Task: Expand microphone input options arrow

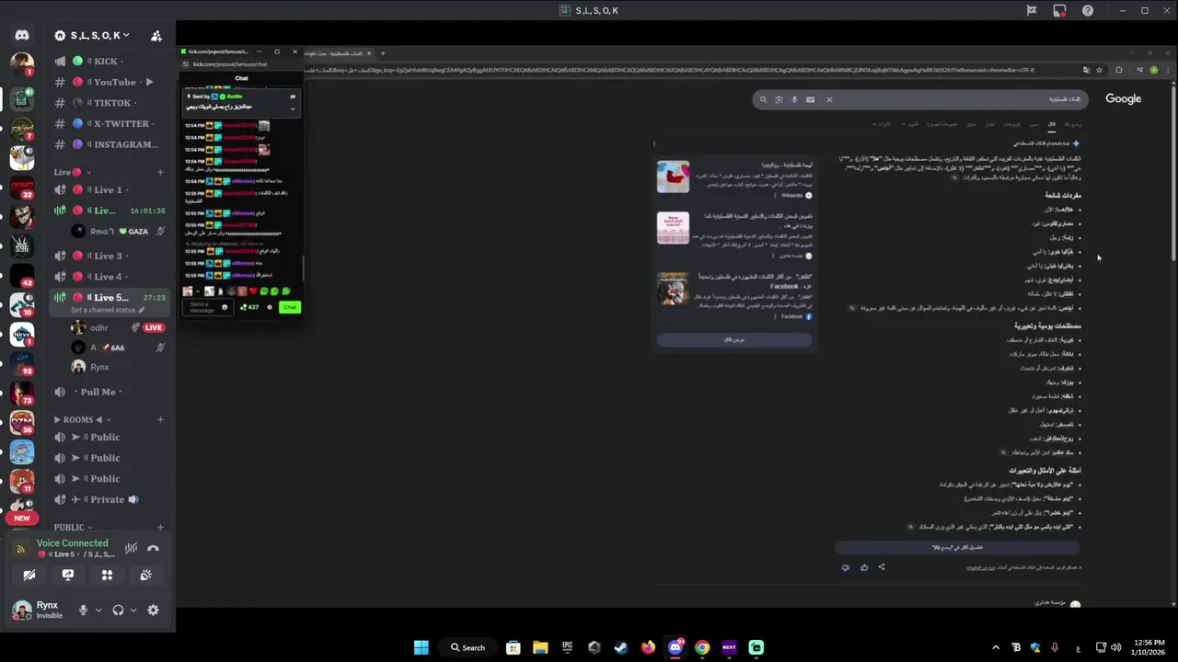Action: coord(98,610)
